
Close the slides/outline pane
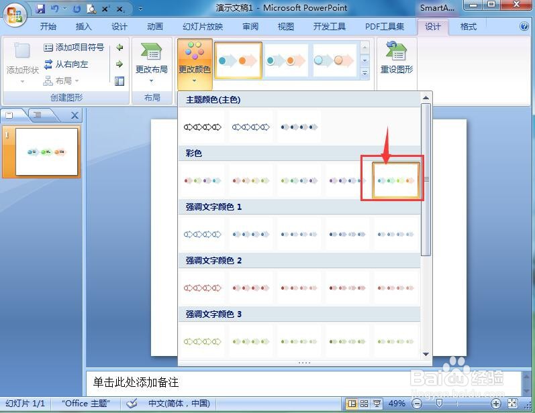(x=75, y=115)
